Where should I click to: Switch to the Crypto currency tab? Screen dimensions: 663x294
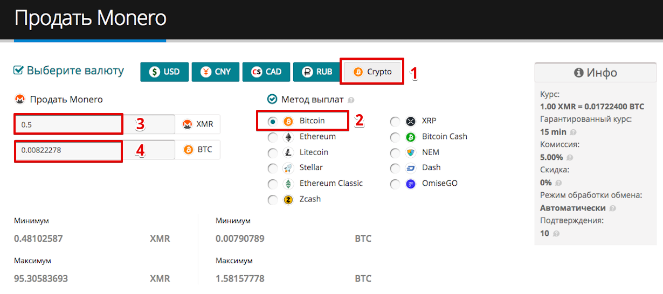tap(372, 72)
